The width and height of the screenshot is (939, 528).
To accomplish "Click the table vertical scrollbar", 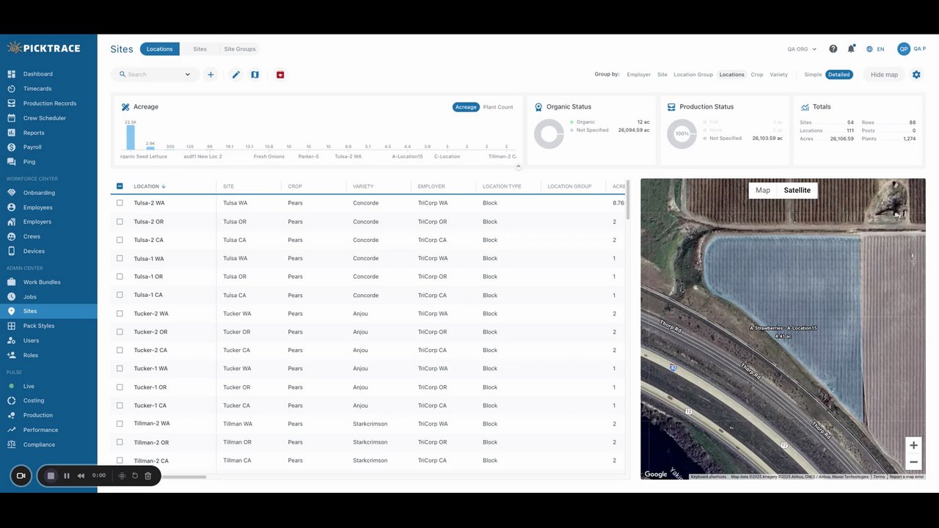I will pos(628,199).
